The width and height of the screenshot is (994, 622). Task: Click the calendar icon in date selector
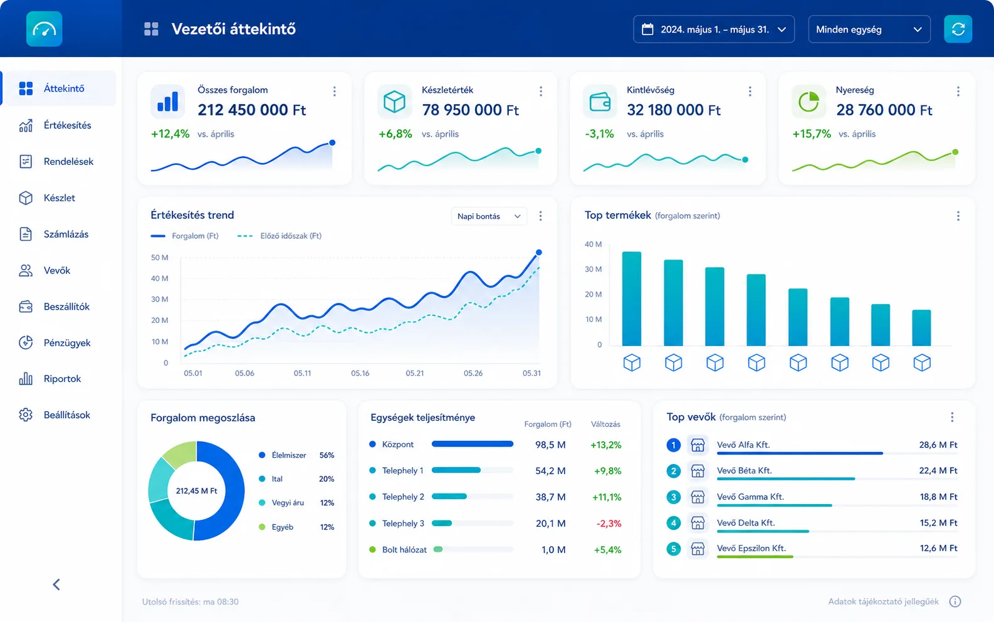pos(648,29)
